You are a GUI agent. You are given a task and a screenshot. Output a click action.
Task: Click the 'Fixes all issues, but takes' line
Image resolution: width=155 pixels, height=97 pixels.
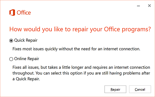click(81, 67)
